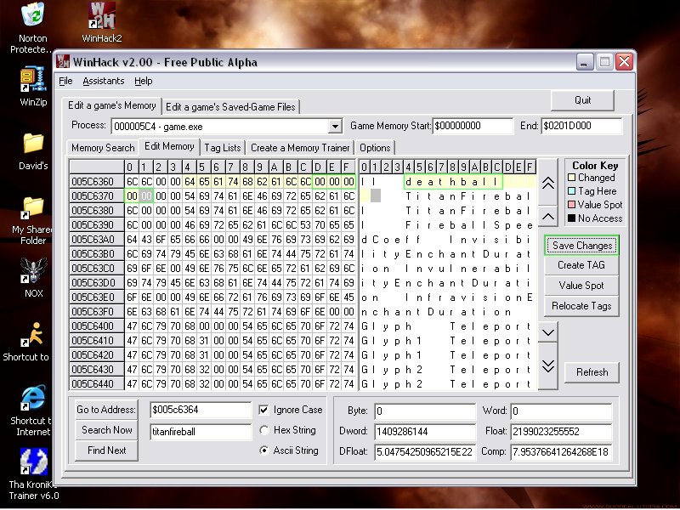Click the Go to Address button
The image size is (680, 510).
tap(106, 410)
